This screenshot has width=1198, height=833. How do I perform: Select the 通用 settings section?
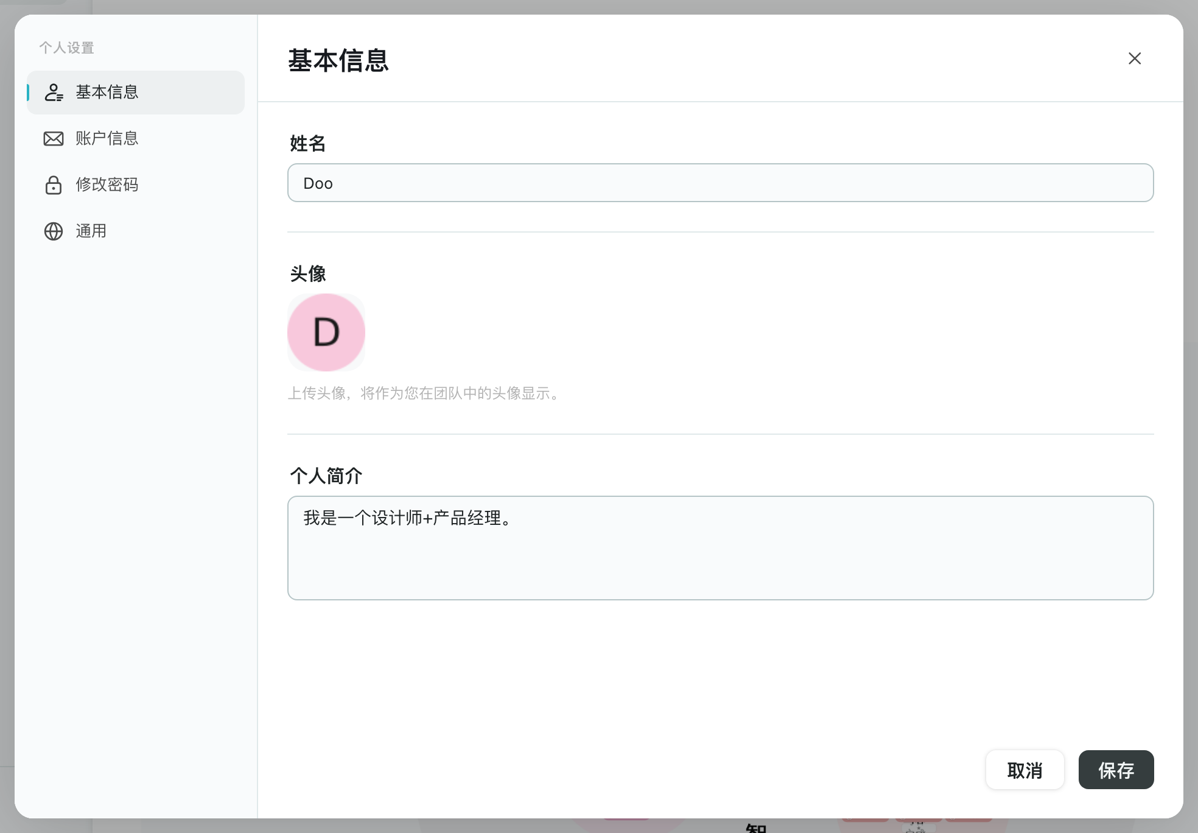pyautogui.click(x=136, y=231)
